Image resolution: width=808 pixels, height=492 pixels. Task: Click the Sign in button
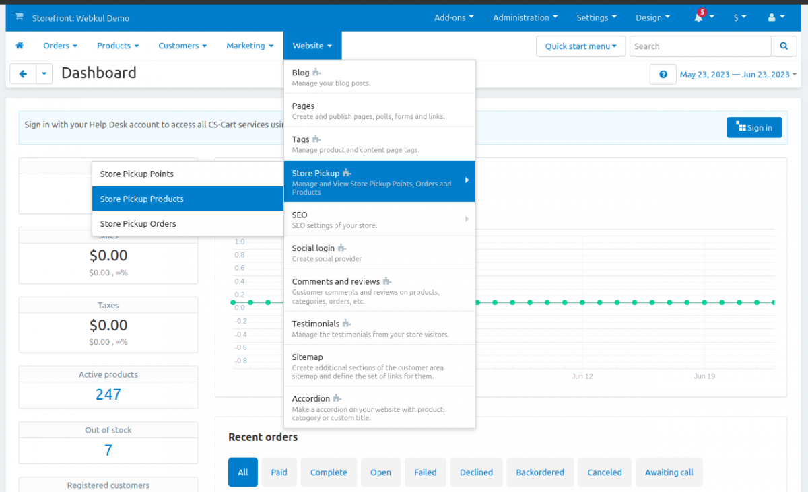[754, 128]
